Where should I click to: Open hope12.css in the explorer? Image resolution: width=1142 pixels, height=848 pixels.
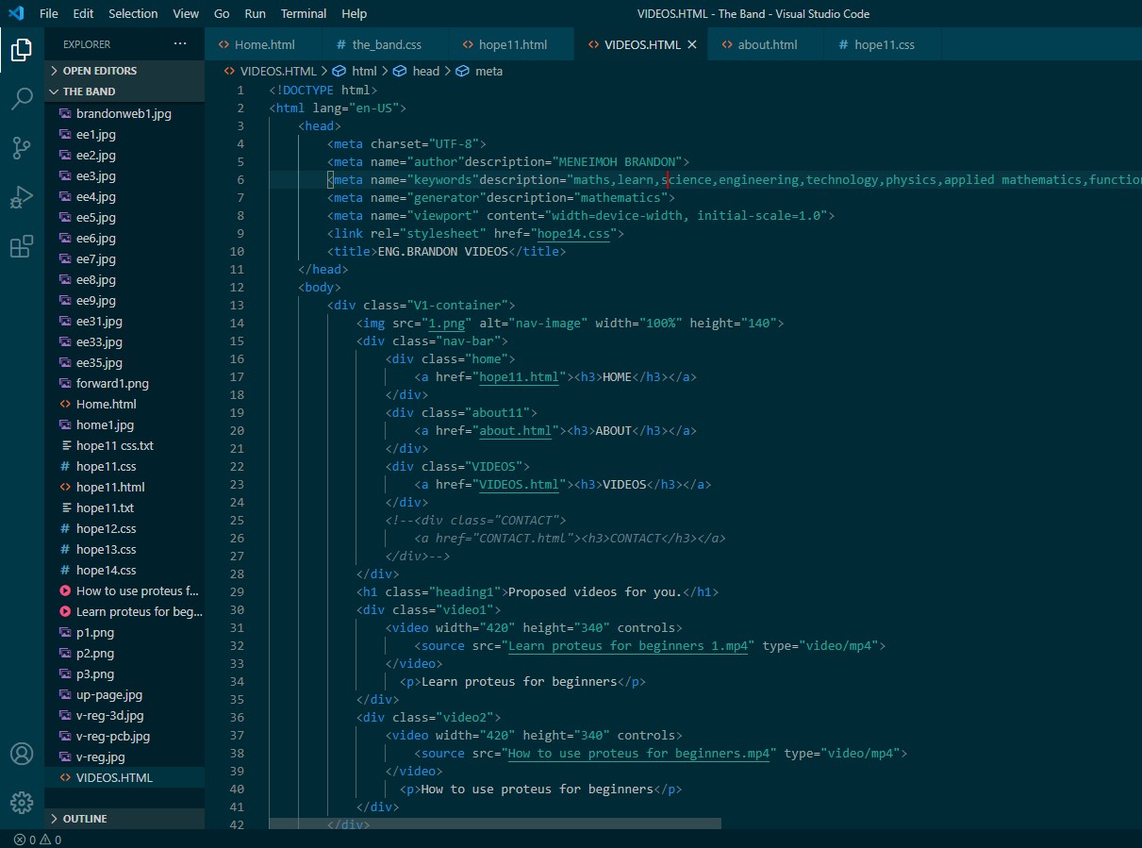click(x=125, y=528)
